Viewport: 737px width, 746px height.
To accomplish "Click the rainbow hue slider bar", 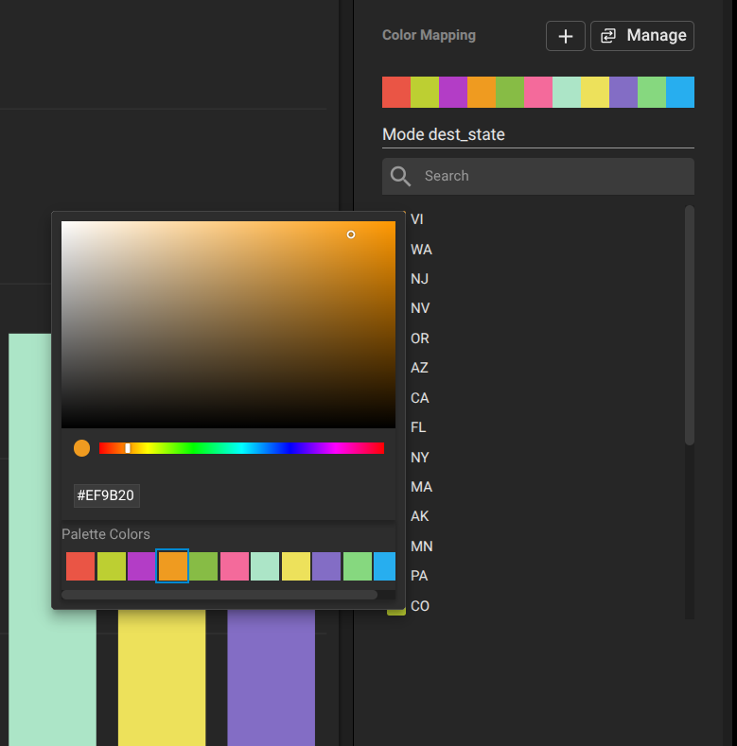I will [241, 448].
